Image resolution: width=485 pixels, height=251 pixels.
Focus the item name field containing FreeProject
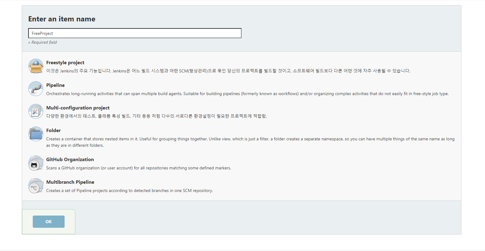tap(135, 33)
